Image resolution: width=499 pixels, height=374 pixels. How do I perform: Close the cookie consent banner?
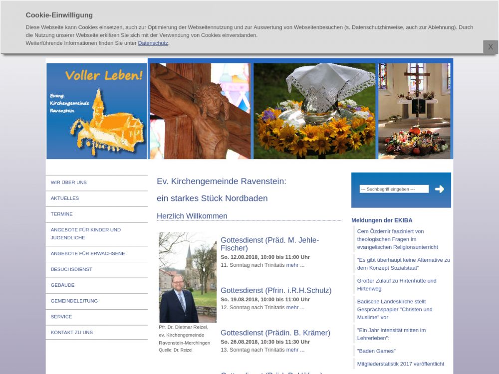pyautogui.click(x=490, y=47)
